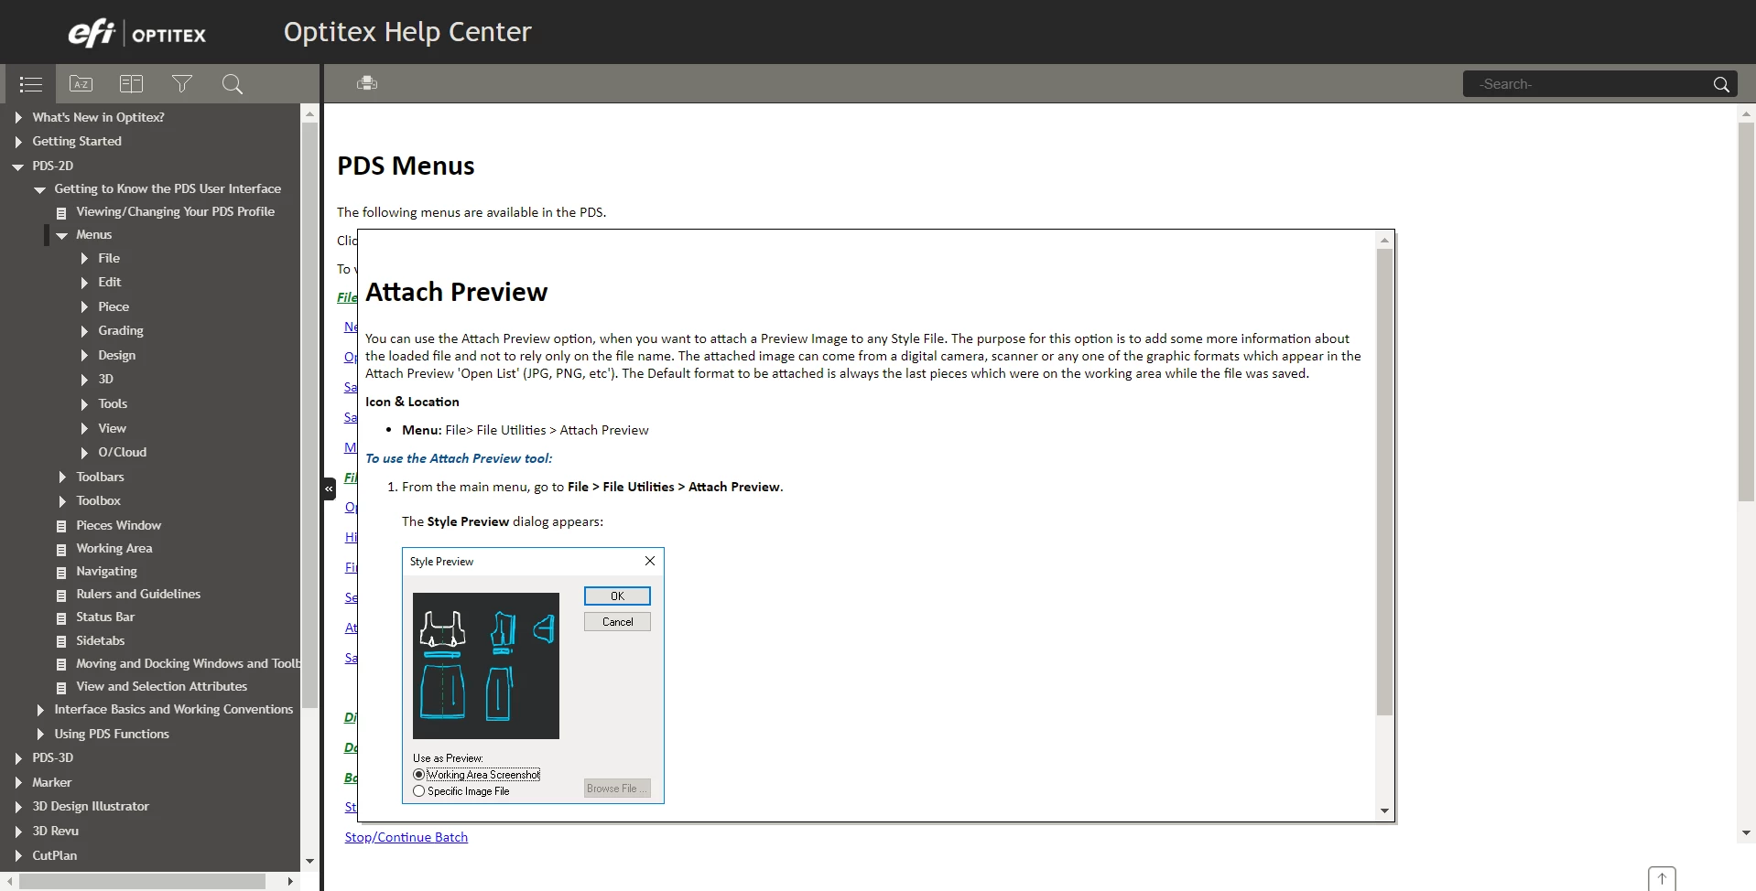Expand What's New in Optitex? node
Viewport: 1756px width, 891px height.
[x=18, y=117]
